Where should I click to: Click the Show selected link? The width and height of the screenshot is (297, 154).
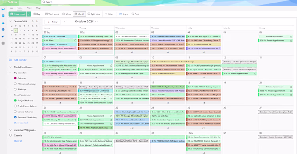click(x=21, y=123)
